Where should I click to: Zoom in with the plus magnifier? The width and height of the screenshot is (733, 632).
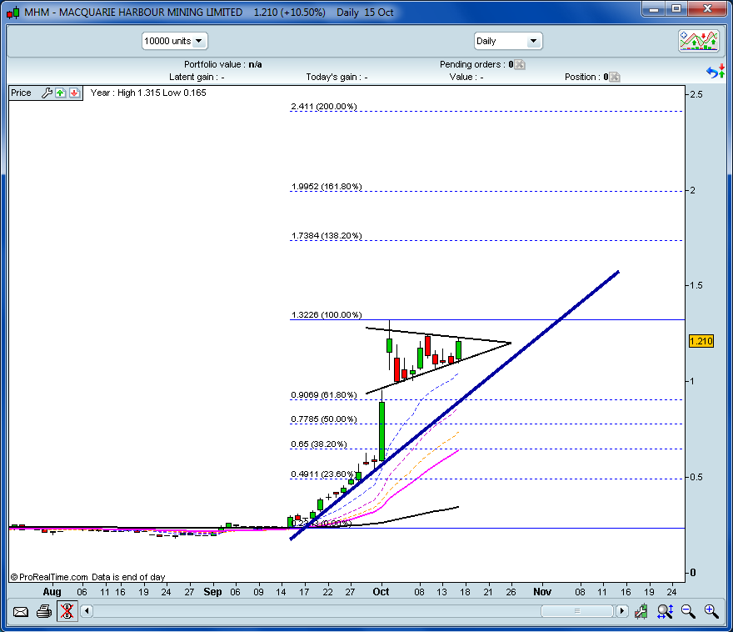click(x=711, y=611)
